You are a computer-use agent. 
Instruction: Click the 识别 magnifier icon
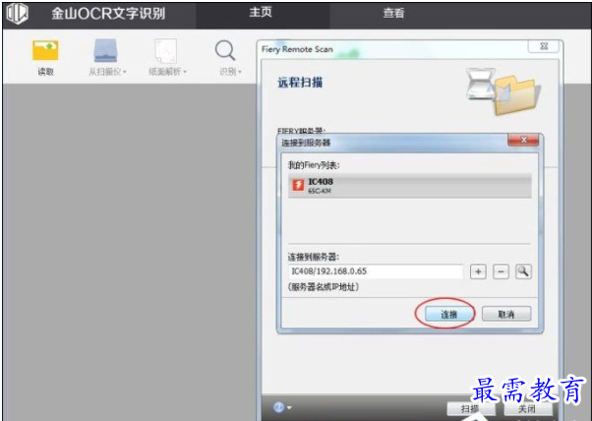(225, 50)
